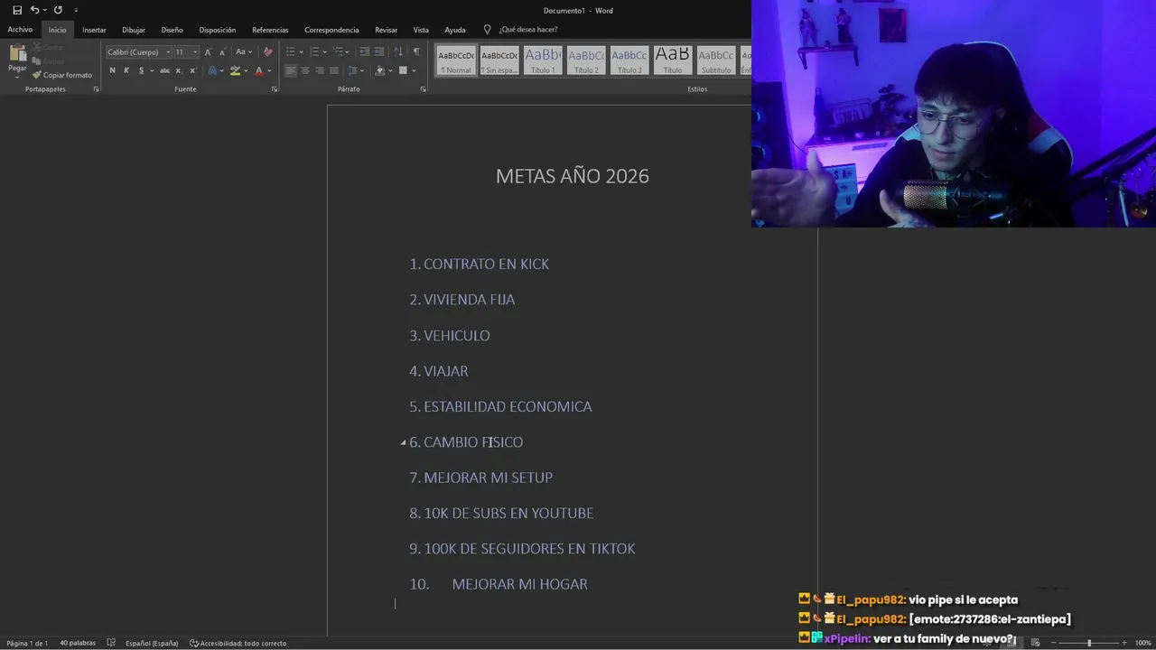Click bullet list icon
This screenshot has height=650, width=1156.
tap(290, 51)
